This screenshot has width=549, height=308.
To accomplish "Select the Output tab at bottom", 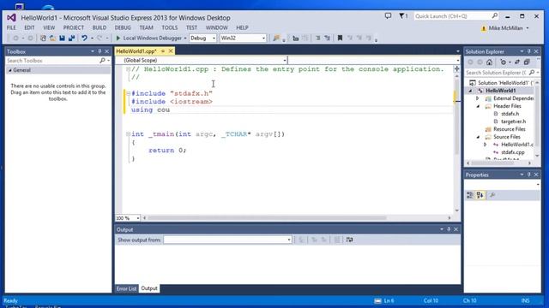I will coord(149,288).
